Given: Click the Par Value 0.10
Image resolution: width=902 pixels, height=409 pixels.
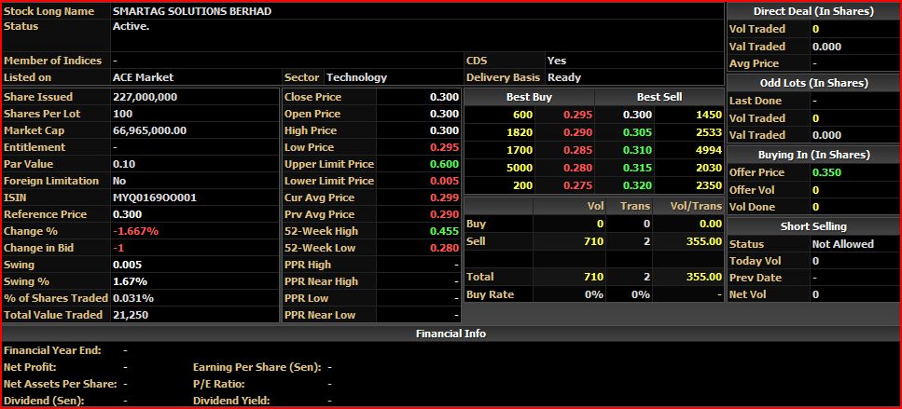Looking at the screenshot, I should (x=124, y=164).
